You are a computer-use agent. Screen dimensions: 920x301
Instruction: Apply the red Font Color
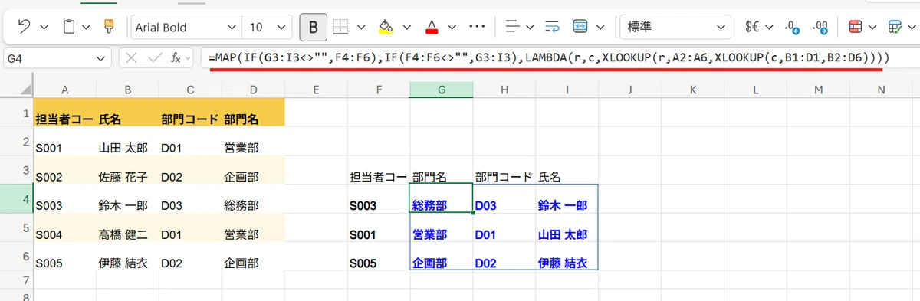431,27
